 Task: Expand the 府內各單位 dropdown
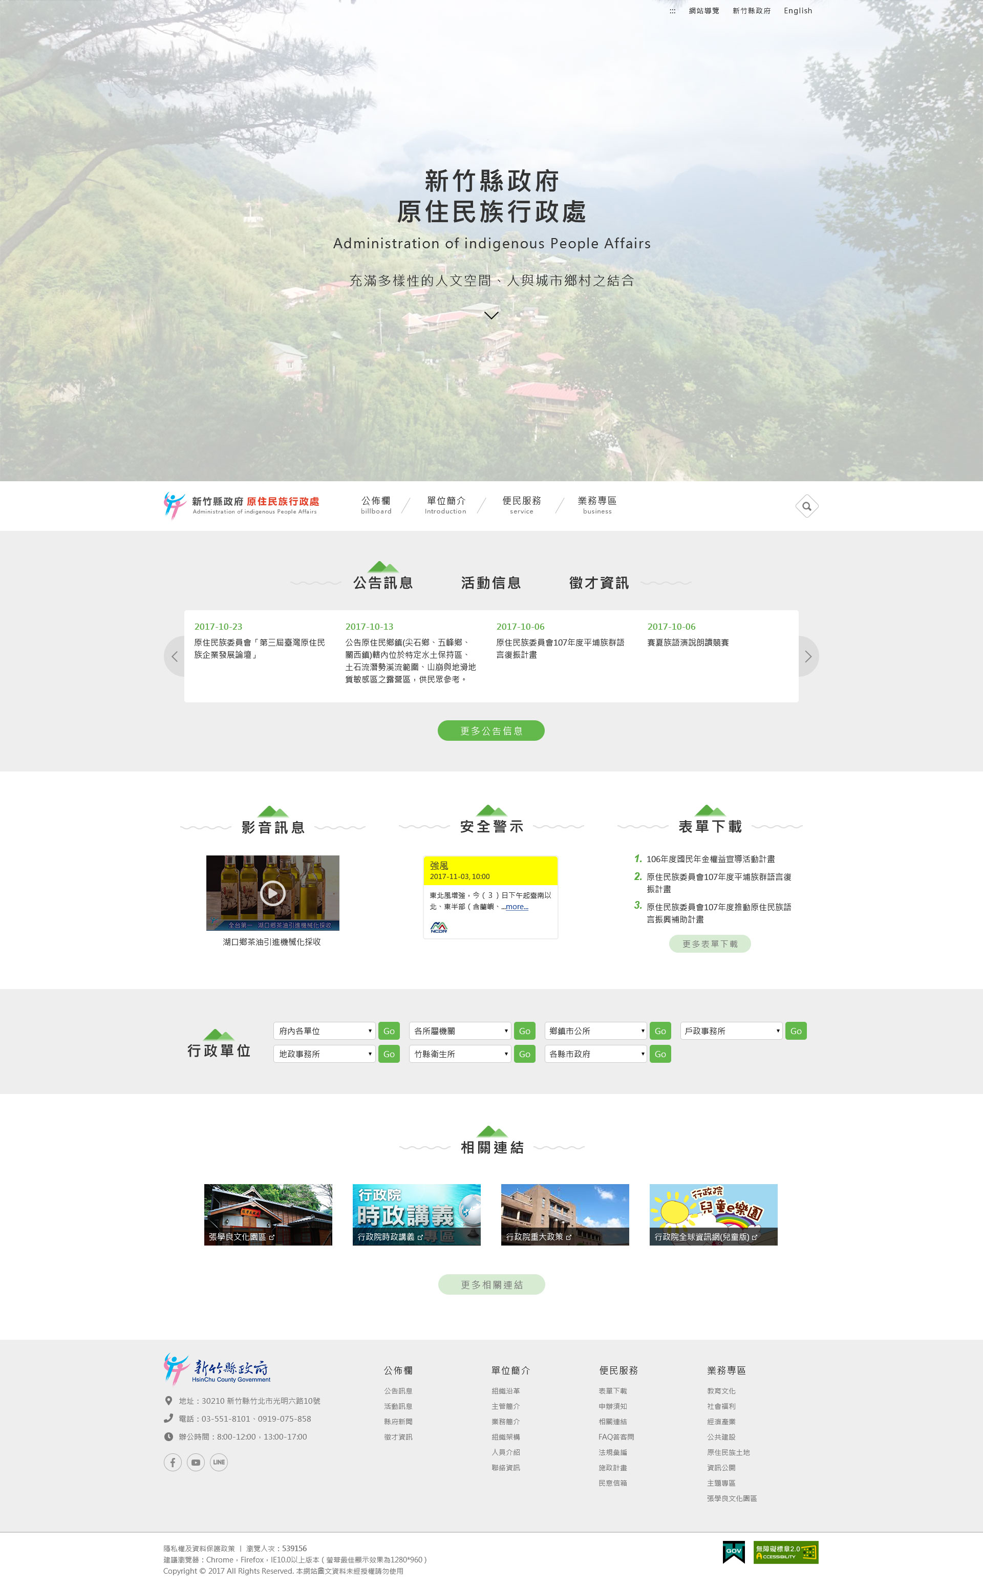[x=324, y=1031]
